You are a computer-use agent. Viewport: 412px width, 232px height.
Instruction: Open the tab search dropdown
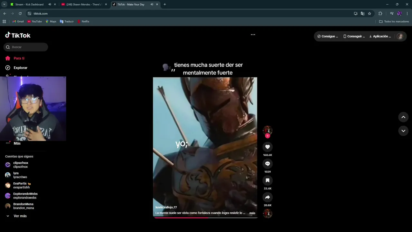point(4,5)
